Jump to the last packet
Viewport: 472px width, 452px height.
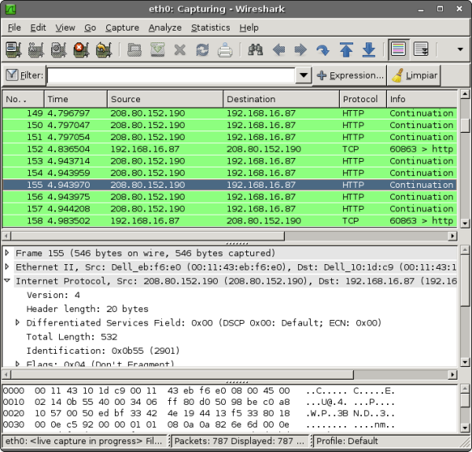click(369, 50)
